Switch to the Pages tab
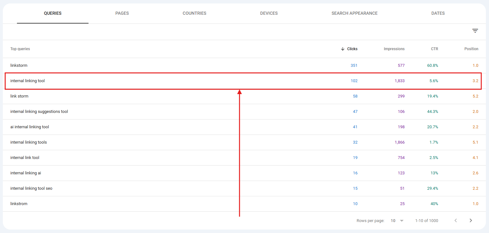The image size is (489, 233). click(122, 13)
